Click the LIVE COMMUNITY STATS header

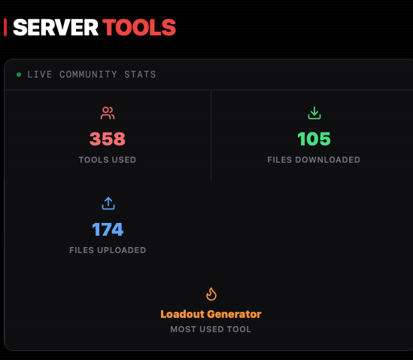[92, 75]
